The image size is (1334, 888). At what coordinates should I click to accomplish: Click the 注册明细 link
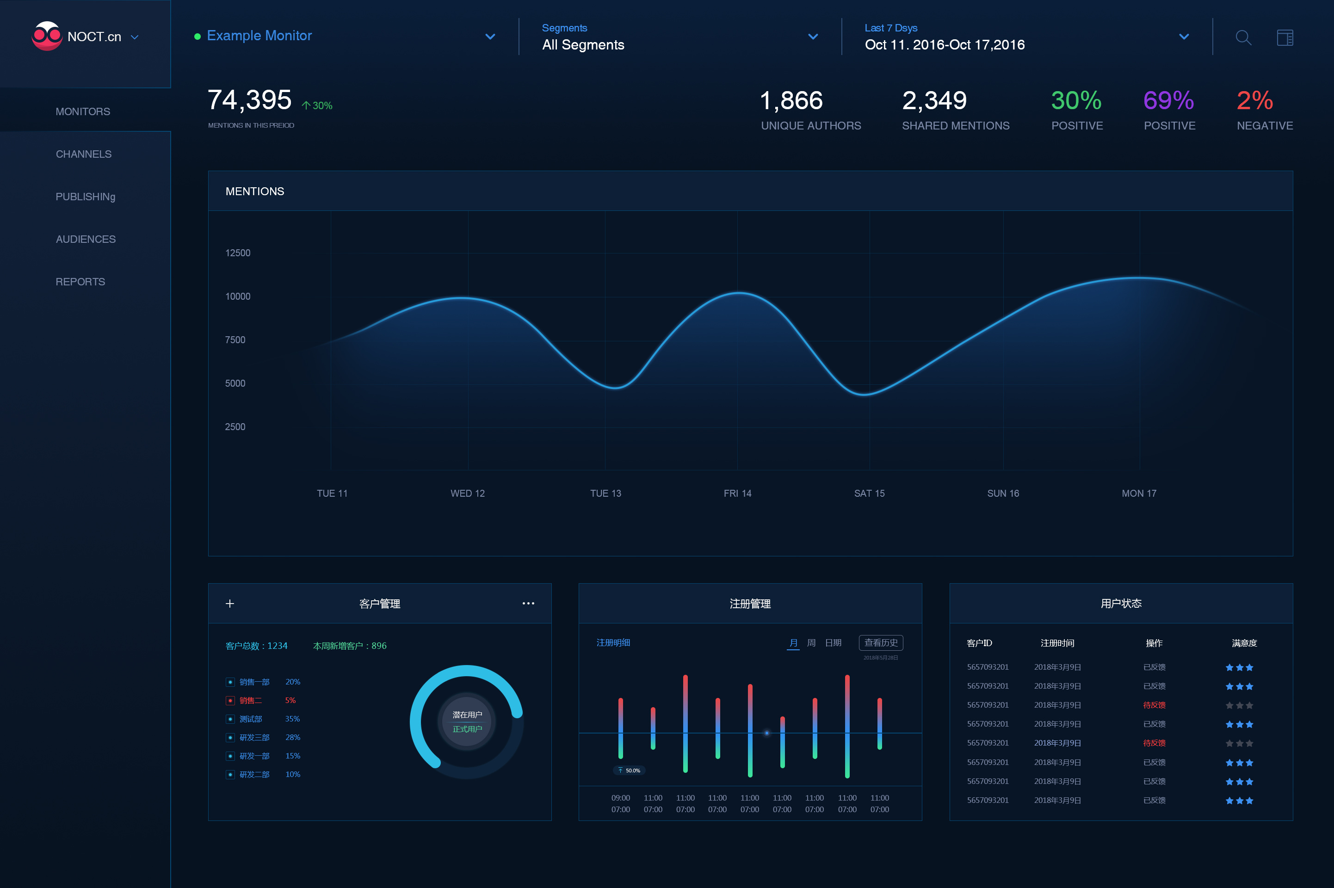pos(613,643)
